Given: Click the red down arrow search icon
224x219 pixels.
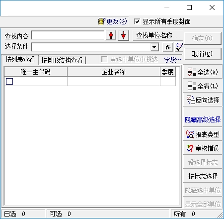Looking at the screenshot, I should (123, 35).
